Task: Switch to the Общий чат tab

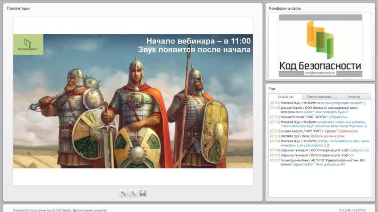Action: click(286, 97)
